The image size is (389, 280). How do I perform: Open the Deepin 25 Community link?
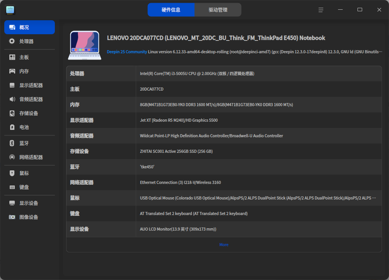point(127,52)
